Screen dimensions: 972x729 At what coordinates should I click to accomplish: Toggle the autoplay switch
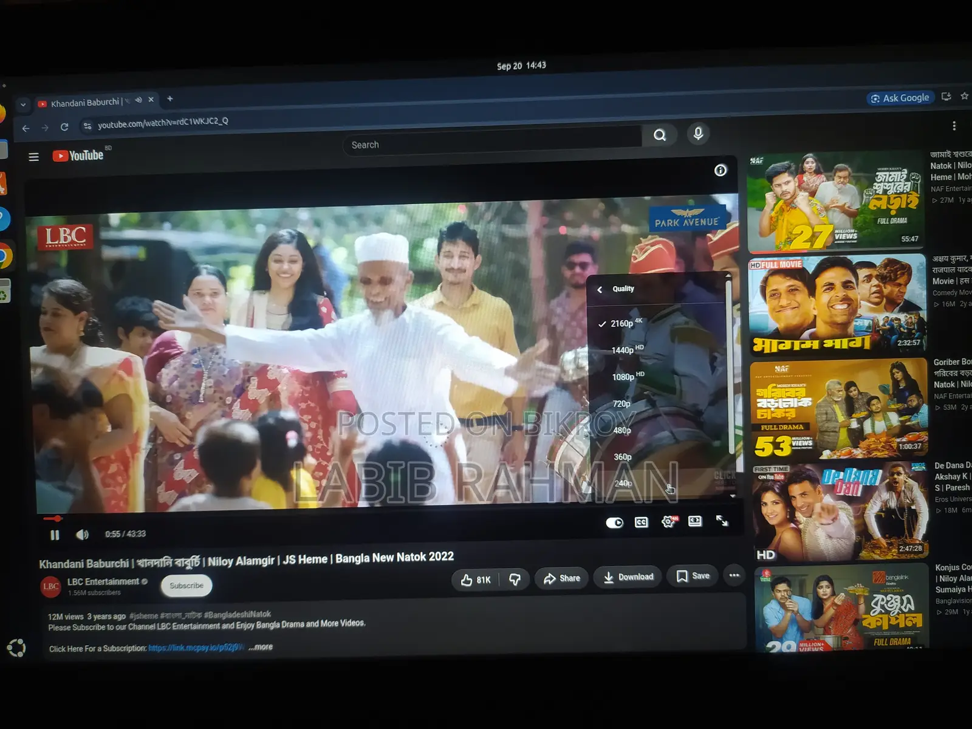[614, 522]
